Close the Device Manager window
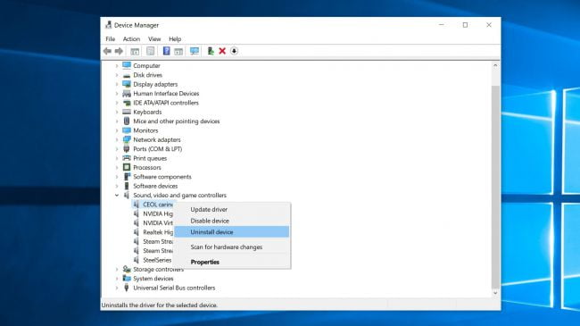Viewport: 580px width, 326px height. pyautogui.click(x=489, y=25)
